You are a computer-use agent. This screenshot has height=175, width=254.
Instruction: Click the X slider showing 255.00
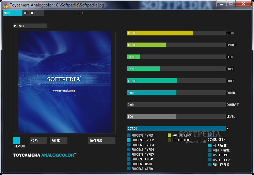176,128
